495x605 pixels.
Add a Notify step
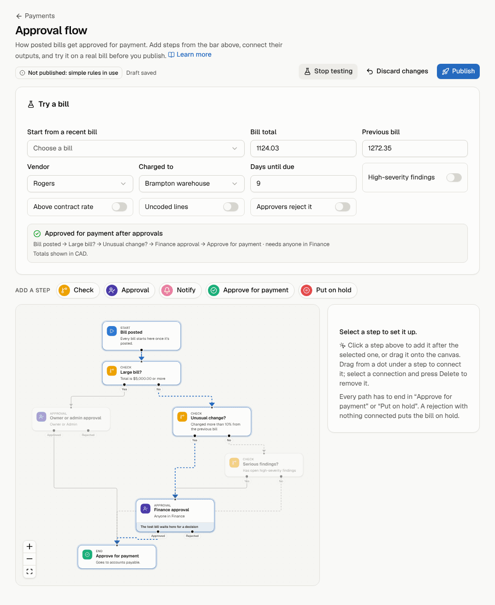click(x=180, y=290)
